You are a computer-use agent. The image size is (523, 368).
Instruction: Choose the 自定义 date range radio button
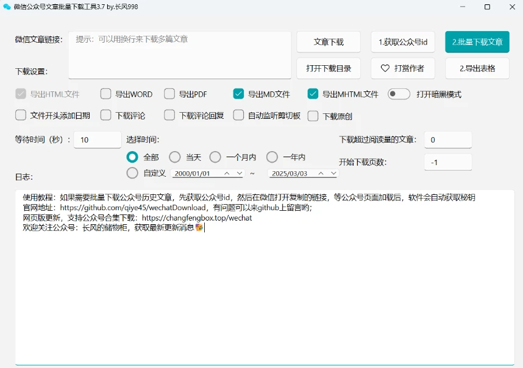132,173
